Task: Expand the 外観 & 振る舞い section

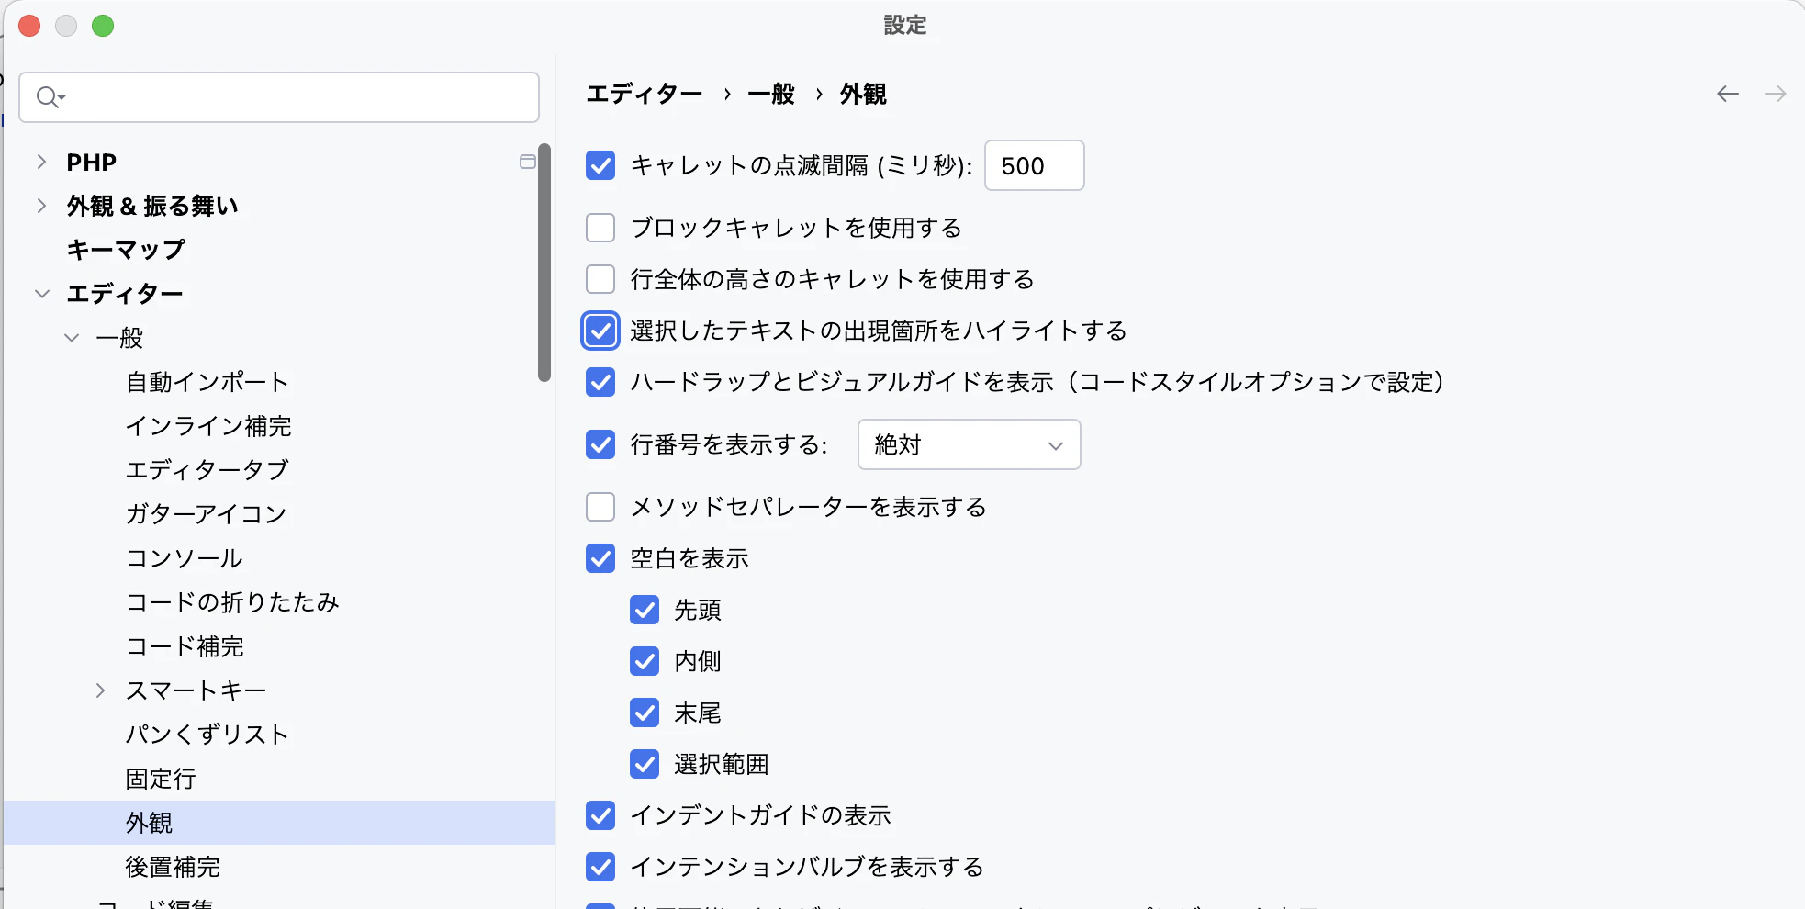Action: tap(41, 206)
